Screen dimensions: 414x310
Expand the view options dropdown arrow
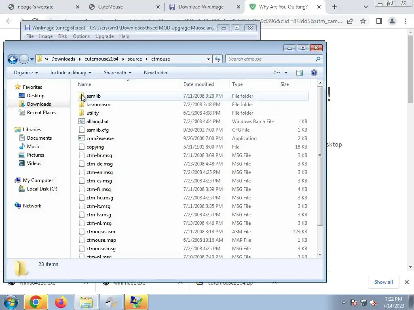click(x=286, y=73)
